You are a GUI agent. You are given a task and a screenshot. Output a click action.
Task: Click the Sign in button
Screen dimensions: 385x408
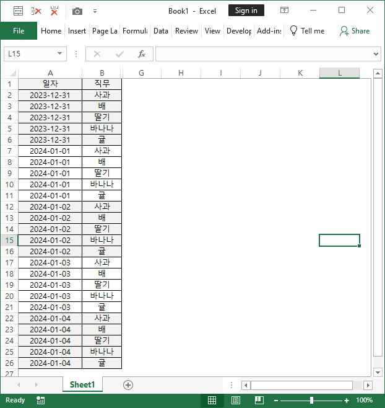(x=246, y=11)
